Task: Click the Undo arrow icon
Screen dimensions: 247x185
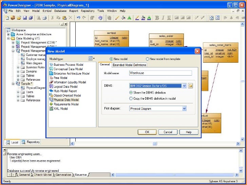Action: (x=78, y=18)
